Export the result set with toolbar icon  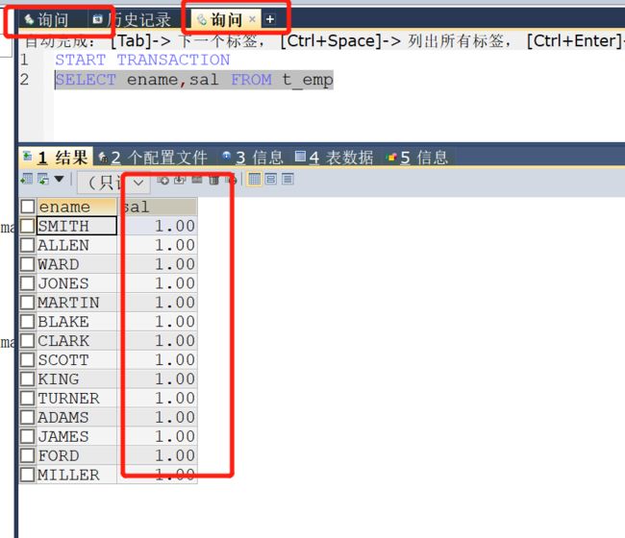[x=27, y=179]
